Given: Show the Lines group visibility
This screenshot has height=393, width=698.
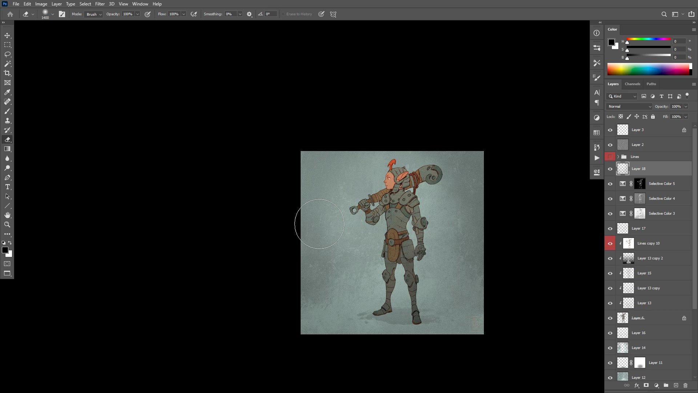Looking at the screenshot, I should click(x=610, y=156).
